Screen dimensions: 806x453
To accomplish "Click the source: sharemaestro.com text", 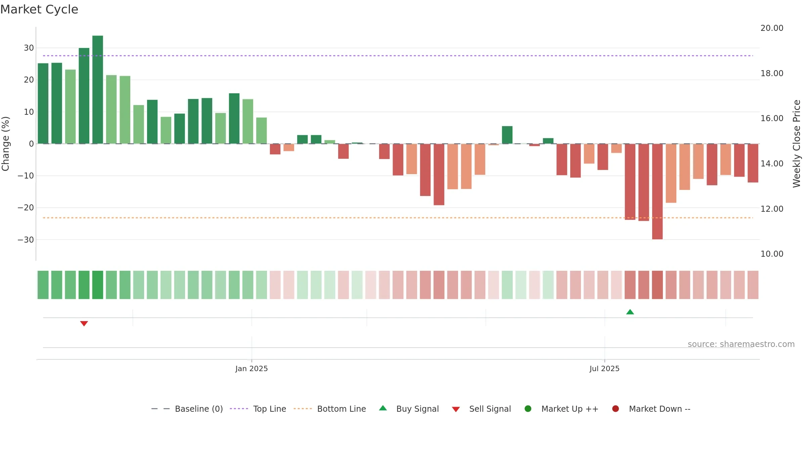I will (x=741, y=344).
